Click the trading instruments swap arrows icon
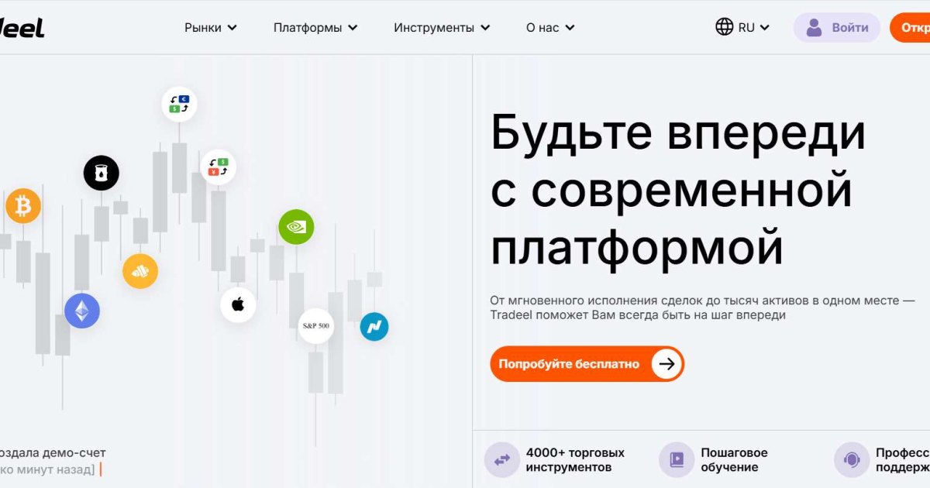Image resolution: width=930 pixels, height=488 pixels. 502,460
